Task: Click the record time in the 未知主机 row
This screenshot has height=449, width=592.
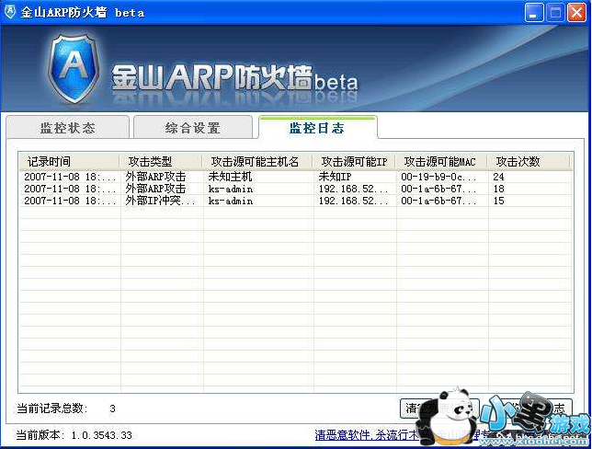Action: click(70, 177)
